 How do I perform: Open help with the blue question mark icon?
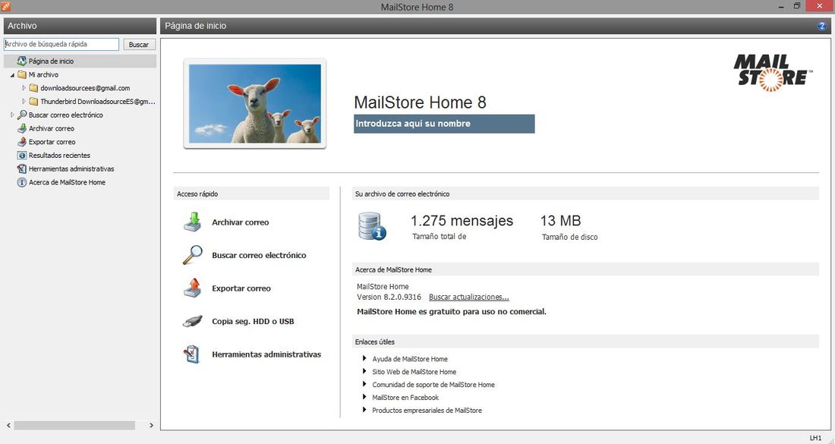click(x=821, y=26)
